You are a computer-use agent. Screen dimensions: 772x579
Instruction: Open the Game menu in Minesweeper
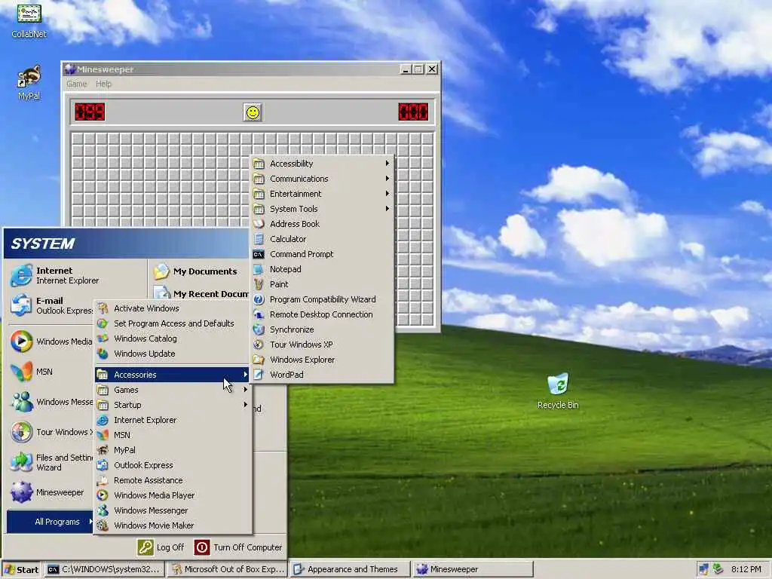77,84
